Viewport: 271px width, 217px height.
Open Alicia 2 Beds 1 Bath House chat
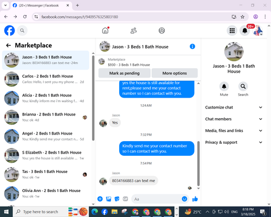(x=46, y=98)
